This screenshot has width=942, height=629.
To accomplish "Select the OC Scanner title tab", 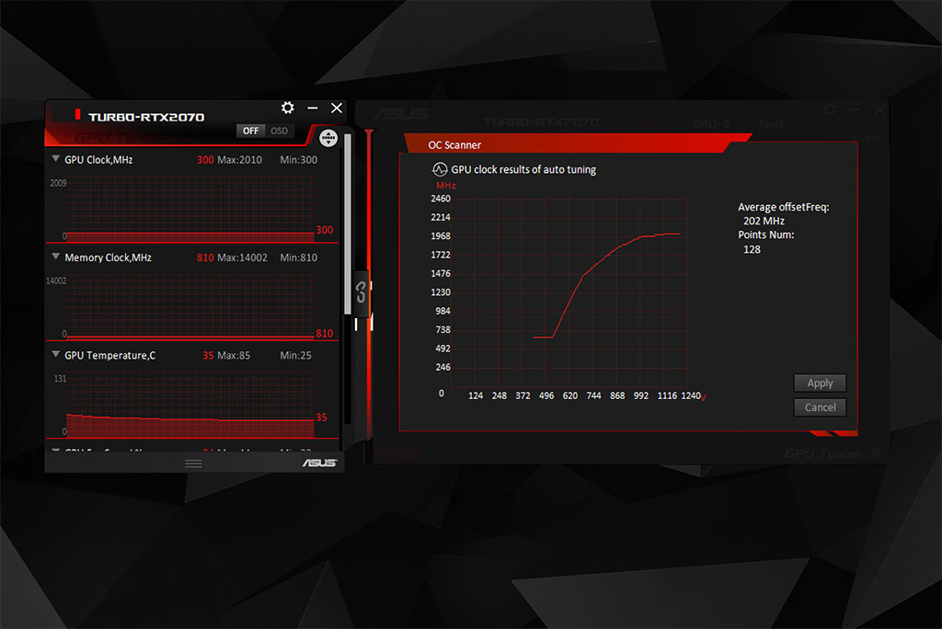I will [454, 144].
